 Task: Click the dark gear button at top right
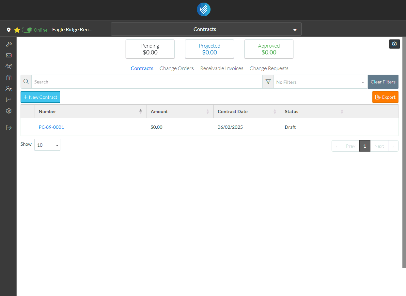(394, 44)
